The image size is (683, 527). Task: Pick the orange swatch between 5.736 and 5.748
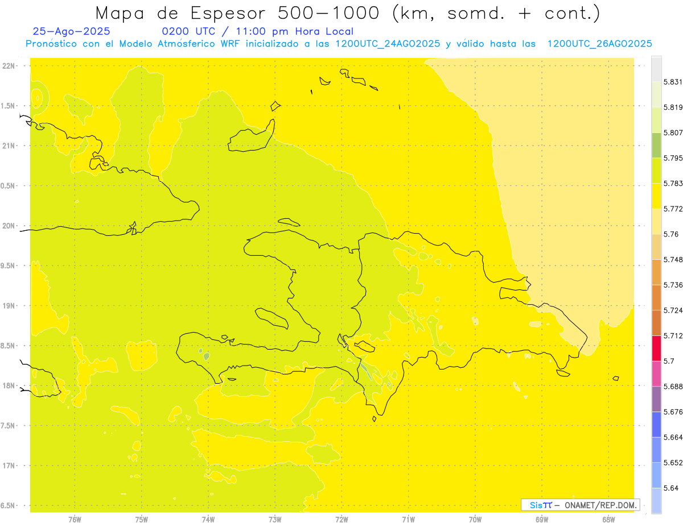click(656, 272)
